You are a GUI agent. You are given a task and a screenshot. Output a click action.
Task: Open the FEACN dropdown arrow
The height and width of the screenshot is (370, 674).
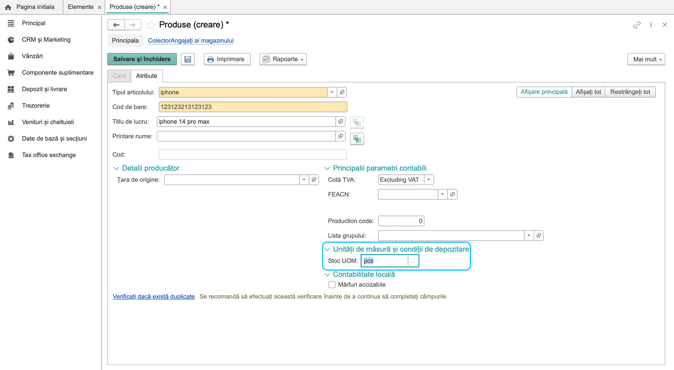(x=442, y=194)
